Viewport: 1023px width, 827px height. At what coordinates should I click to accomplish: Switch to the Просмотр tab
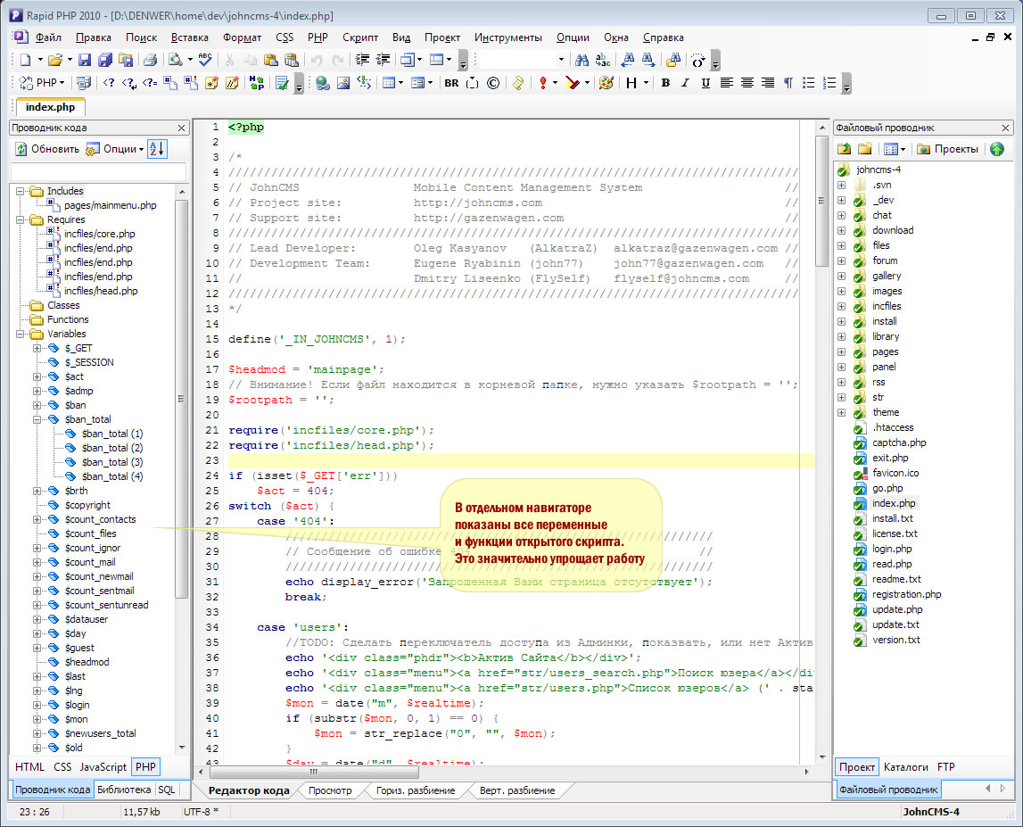point(329,790)
